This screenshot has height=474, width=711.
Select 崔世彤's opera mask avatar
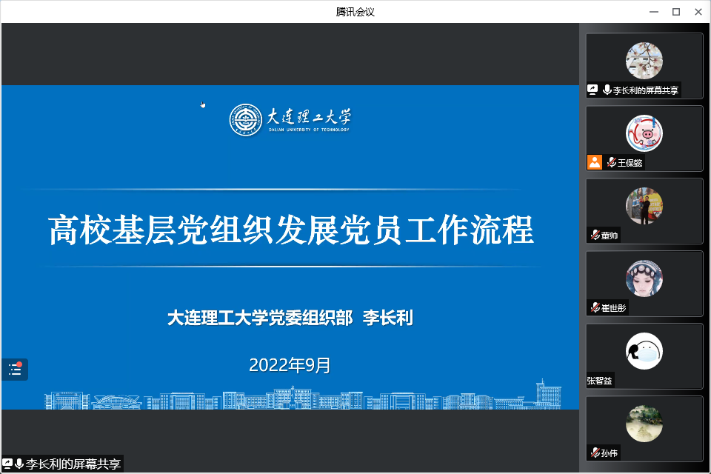coord(644,278)
